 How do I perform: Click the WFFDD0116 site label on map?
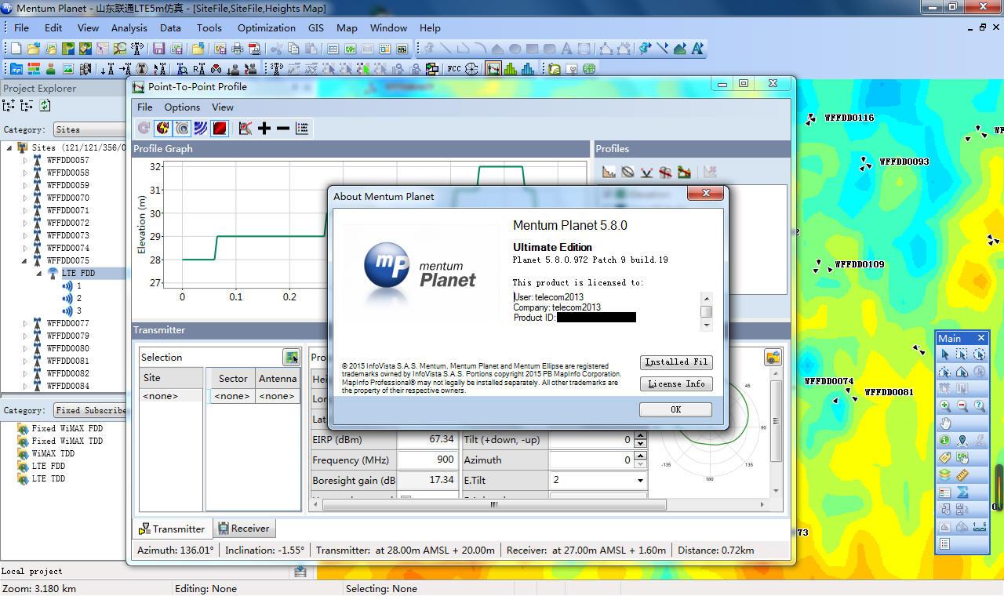click(849, 118)
